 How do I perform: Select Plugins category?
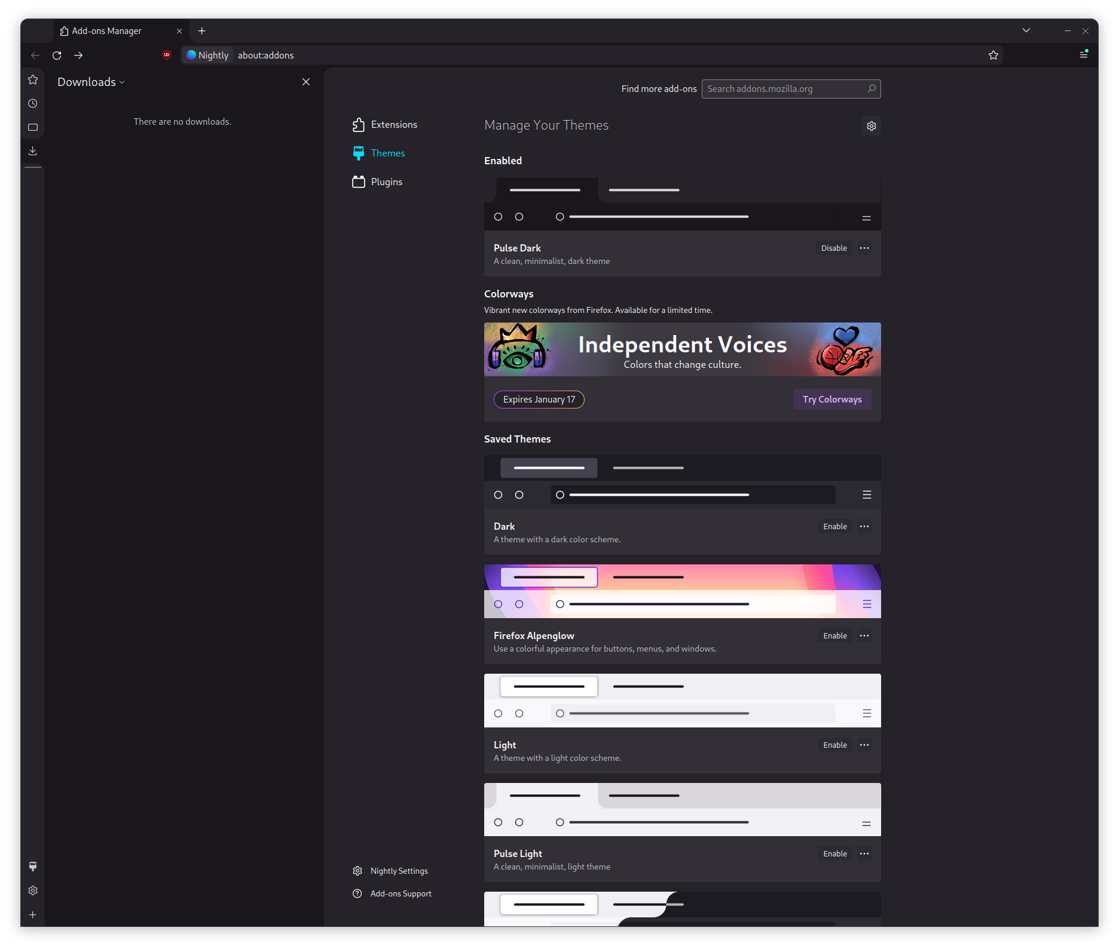(x=378, y=182)
